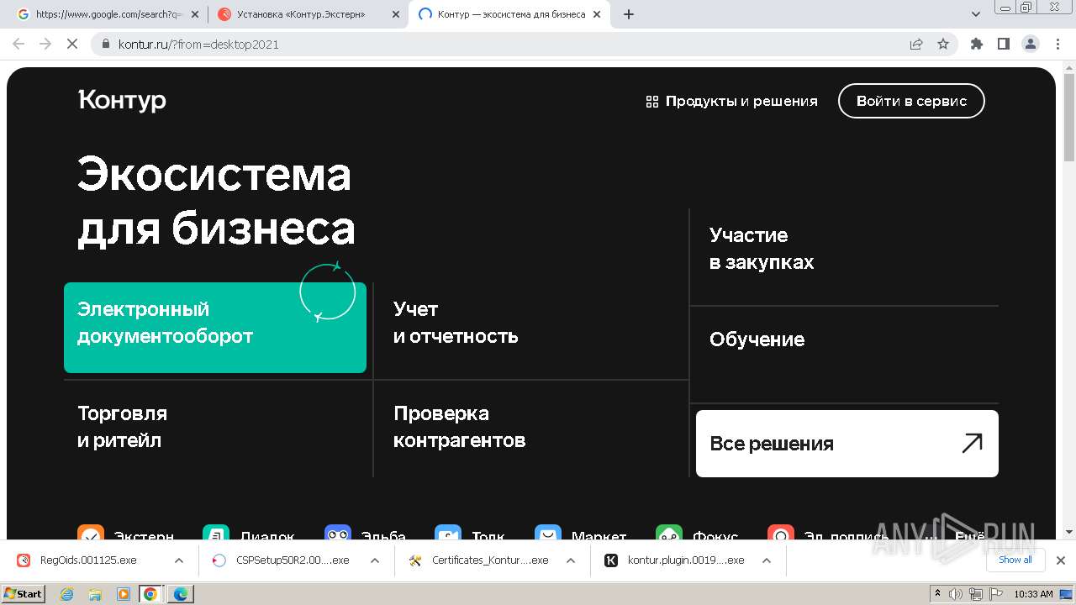This screenshot has height=605, width=1076.
Task: Click the Фокус product icon
Action: tap(669, 534)
